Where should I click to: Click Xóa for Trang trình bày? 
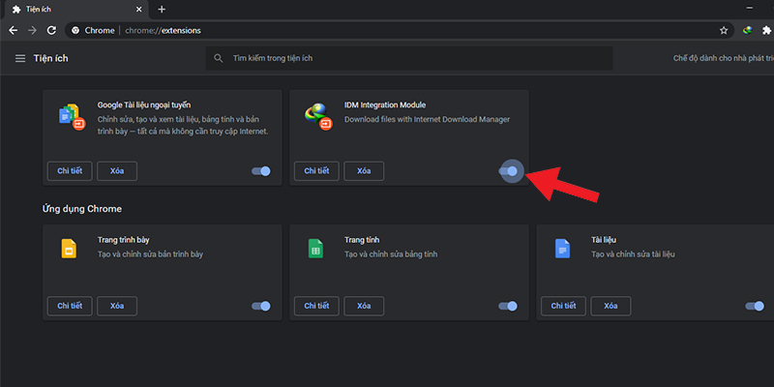tap(117, 306)
